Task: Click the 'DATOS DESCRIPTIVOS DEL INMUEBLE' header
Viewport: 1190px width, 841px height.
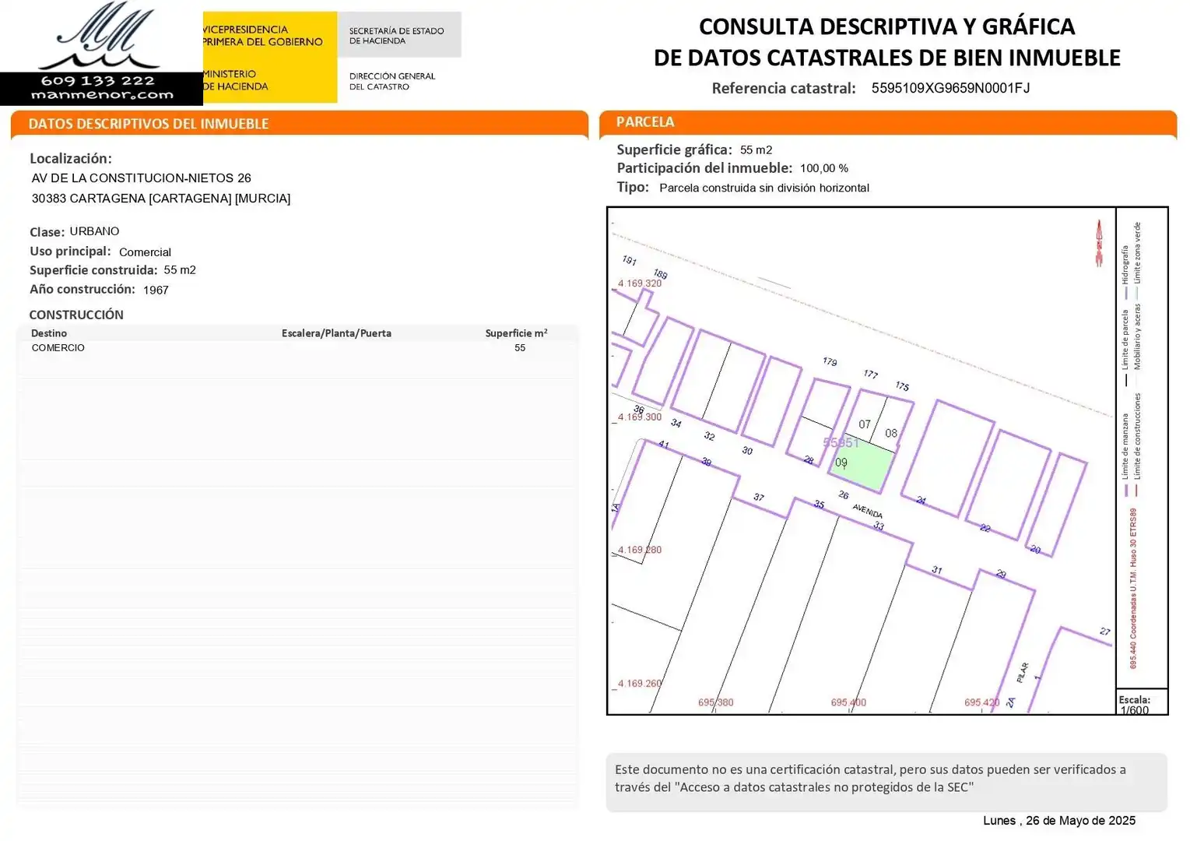Action: pos(149,124)
